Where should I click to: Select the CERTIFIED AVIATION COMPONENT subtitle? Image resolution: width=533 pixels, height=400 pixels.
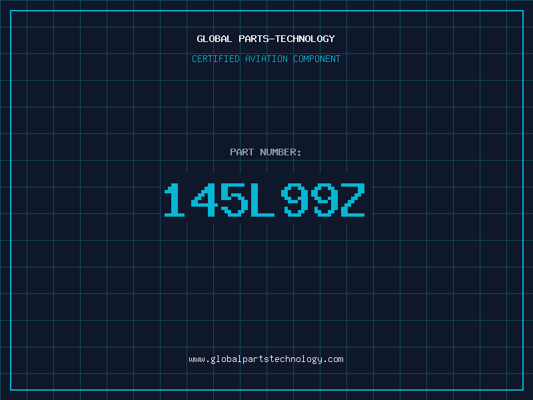tap(266, 59)
